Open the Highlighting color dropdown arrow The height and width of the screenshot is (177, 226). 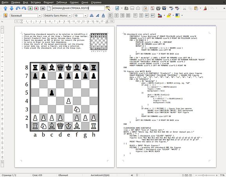(173, 15)
